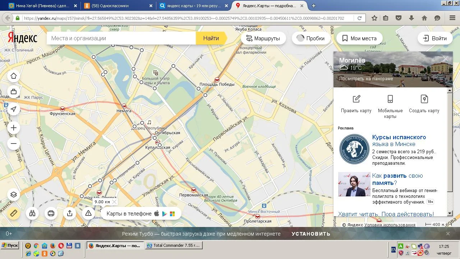
Task: Toggle the Пробки traffic layer
Action: pyautogui.click(x=311, y=38)
